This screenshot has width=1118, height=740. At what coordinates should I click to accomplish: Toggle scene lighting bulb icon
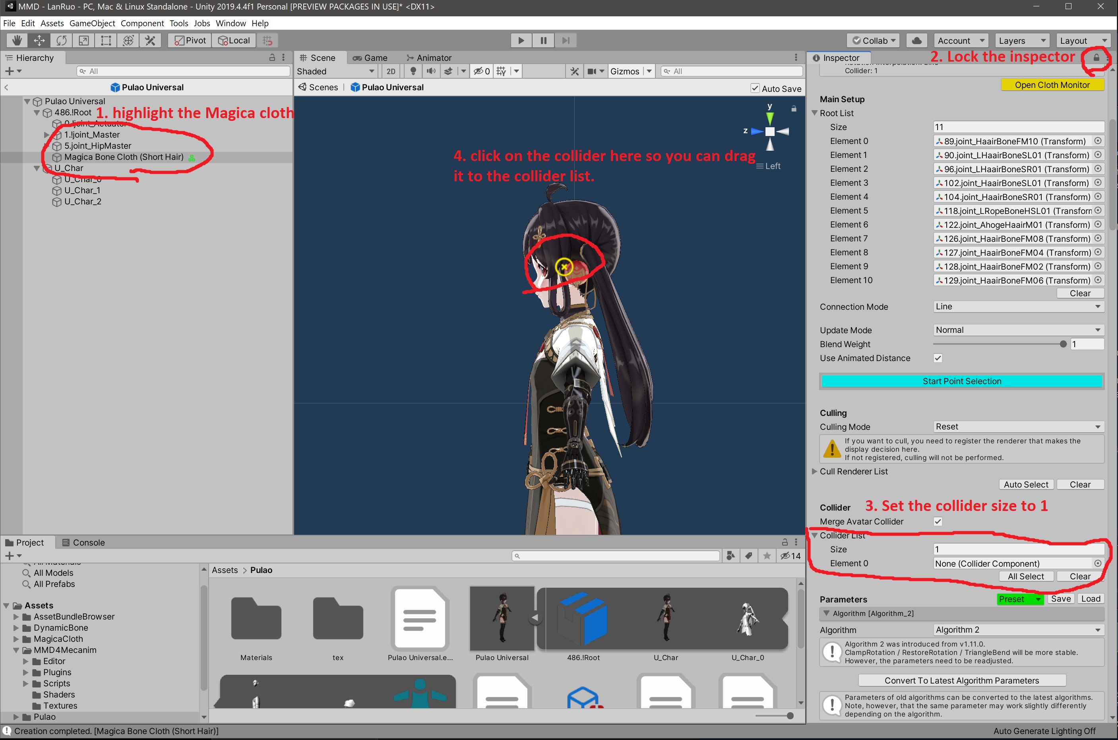[x=413, y=71]
